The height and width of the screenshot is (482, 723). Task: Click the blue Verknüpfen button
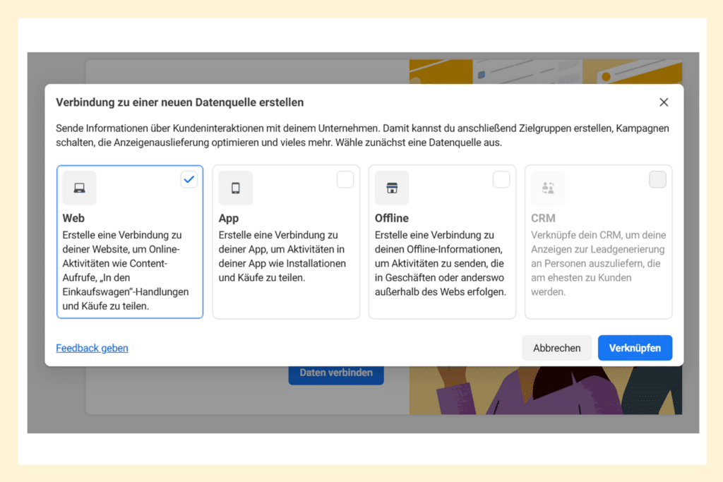[635, 347]
